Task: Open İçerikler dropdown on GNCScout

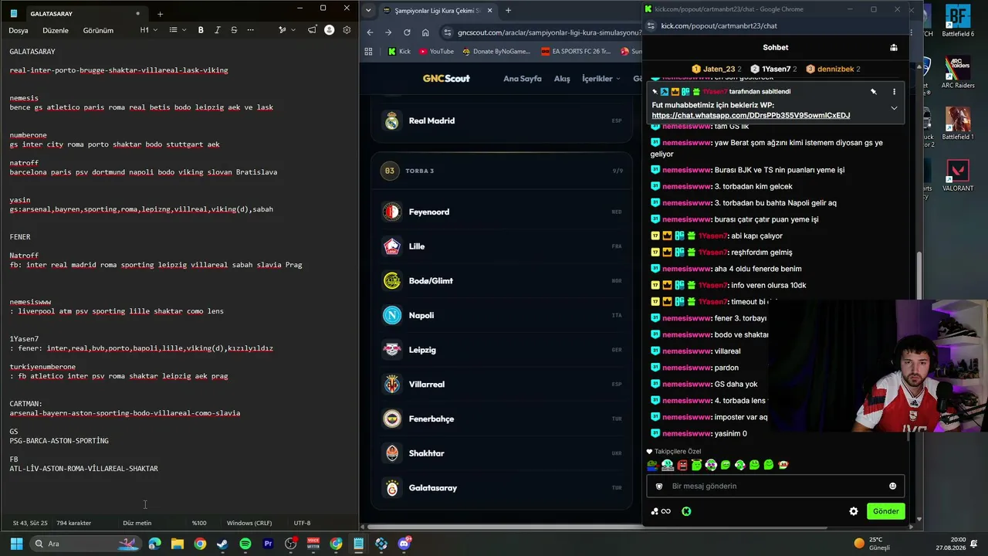Action: tap(601, 79)
